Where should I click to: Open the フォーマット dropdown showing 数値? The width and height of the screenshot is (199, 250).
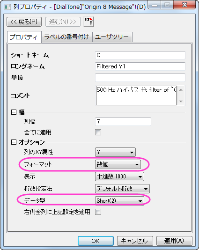118,164
